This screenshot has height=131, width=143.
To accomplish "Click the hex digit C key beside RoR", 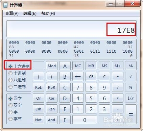I will tap(65, 87).
